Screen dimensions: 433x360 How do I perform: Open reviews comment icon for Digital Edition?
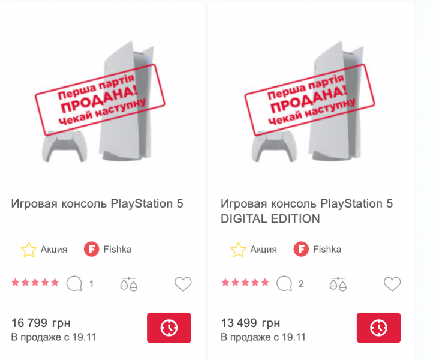click(x=284, y=283)
